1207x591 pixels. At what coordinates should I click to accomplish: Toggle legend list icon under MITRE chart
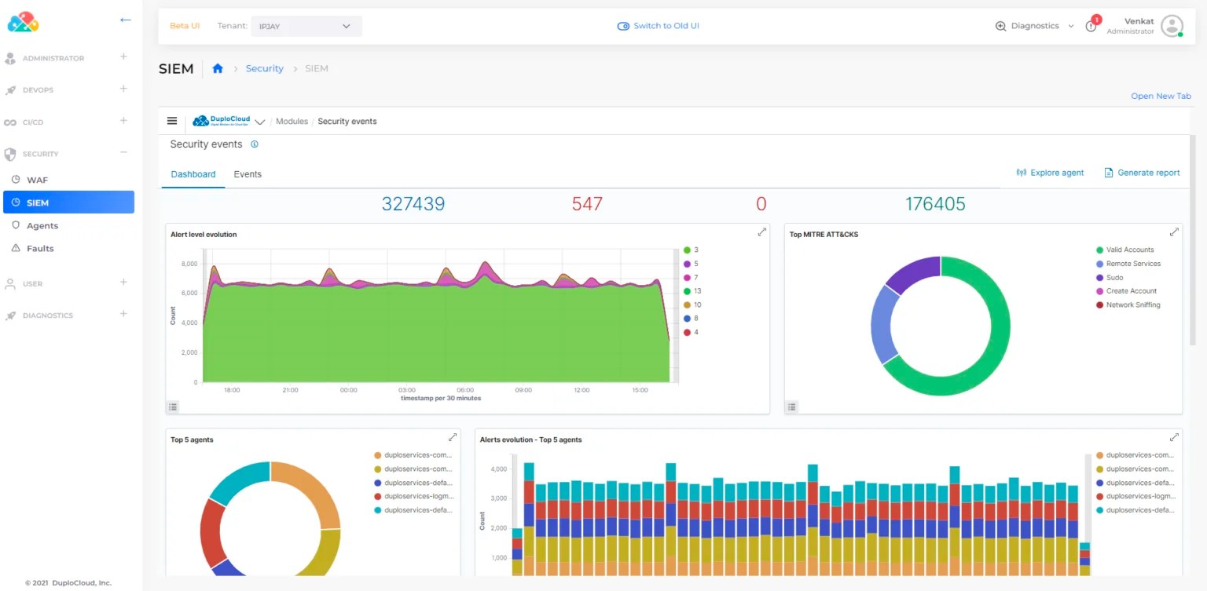tap(792, 407)
